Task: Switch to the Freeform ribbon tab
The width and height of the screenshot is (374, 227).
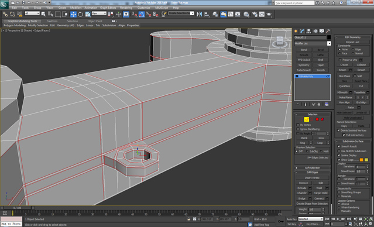Action: [52, 21]
